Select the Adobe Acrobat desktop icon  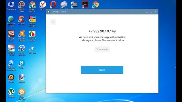coord(85,5)
